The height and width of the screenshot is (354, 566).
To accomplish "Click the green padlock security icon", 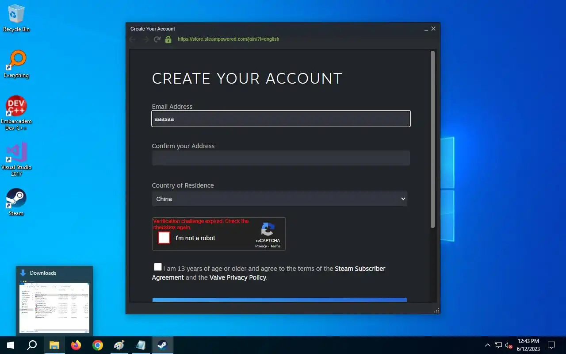I will [x=168, y=39].
